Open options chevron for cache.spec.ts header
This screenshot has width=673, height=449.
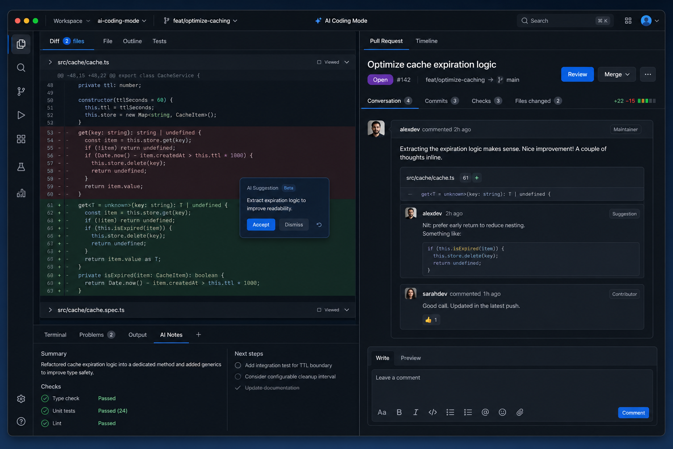click(347, 310)
